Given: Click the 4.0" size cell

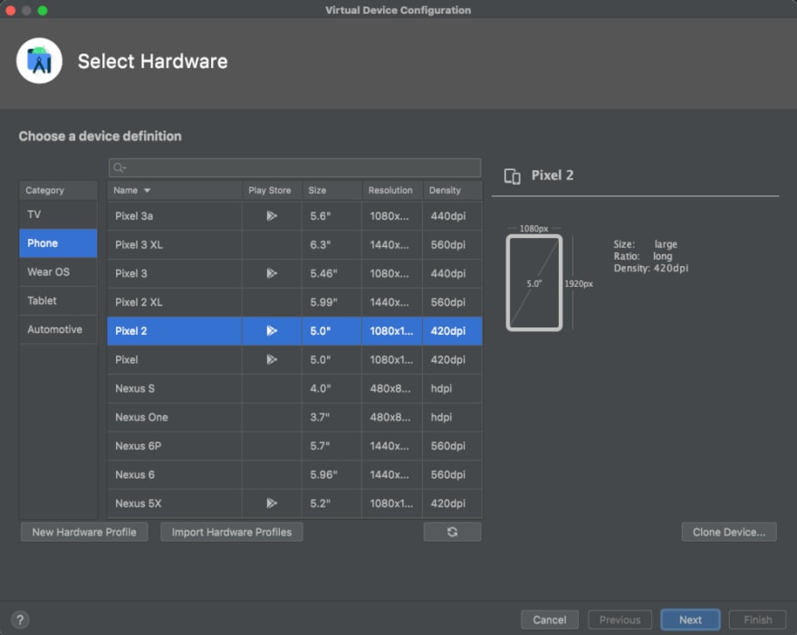Looking at the screenshot, I should point(331,388).
